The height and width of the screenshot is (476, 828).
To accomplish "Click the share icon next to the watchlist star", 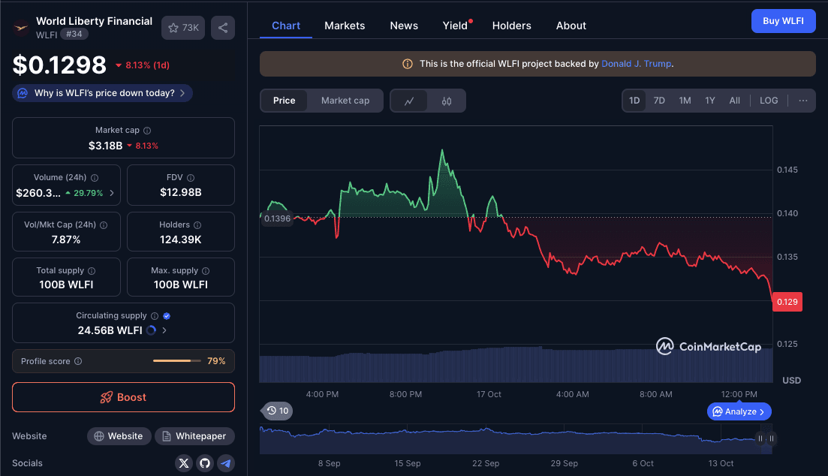I will (222, 27).
